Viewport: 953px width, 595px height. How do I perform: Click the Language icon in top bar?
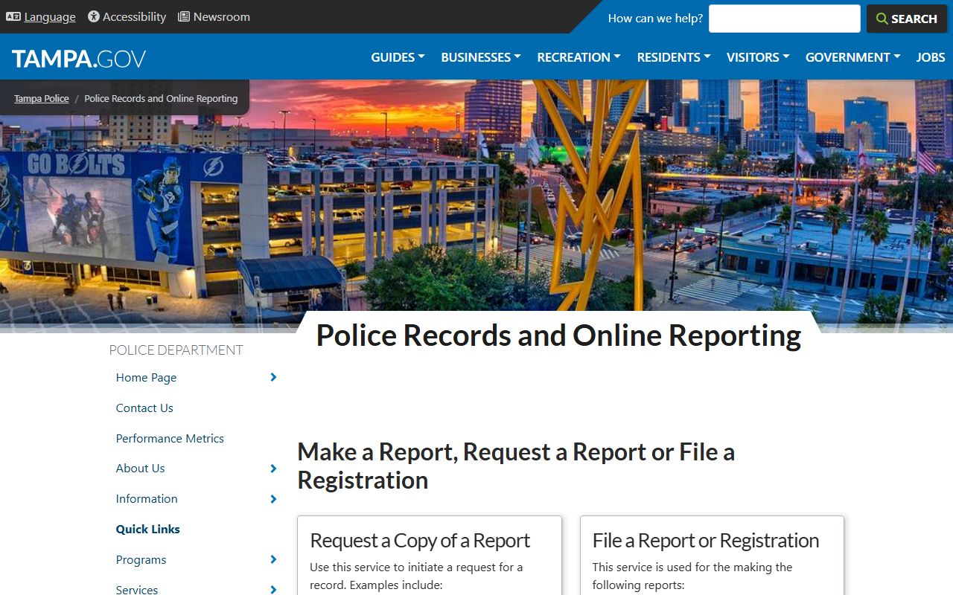click(13, 16)
